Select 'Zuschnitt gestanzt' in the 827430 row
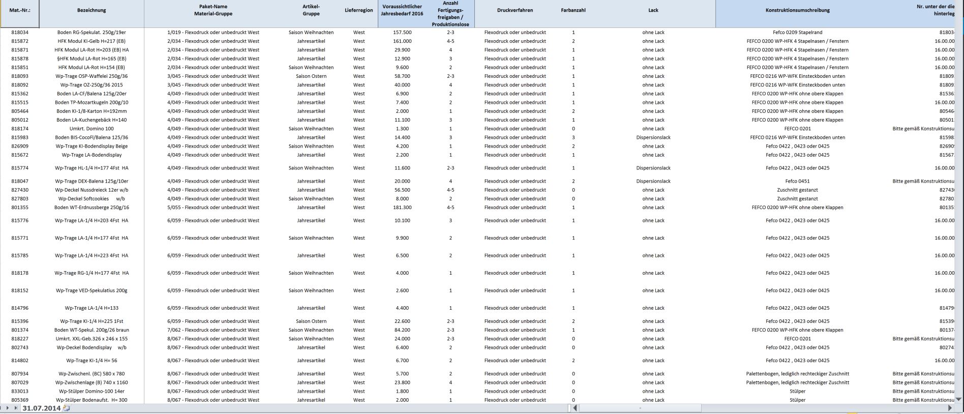Viewport: 964px width, 414px height. point(797,190)
